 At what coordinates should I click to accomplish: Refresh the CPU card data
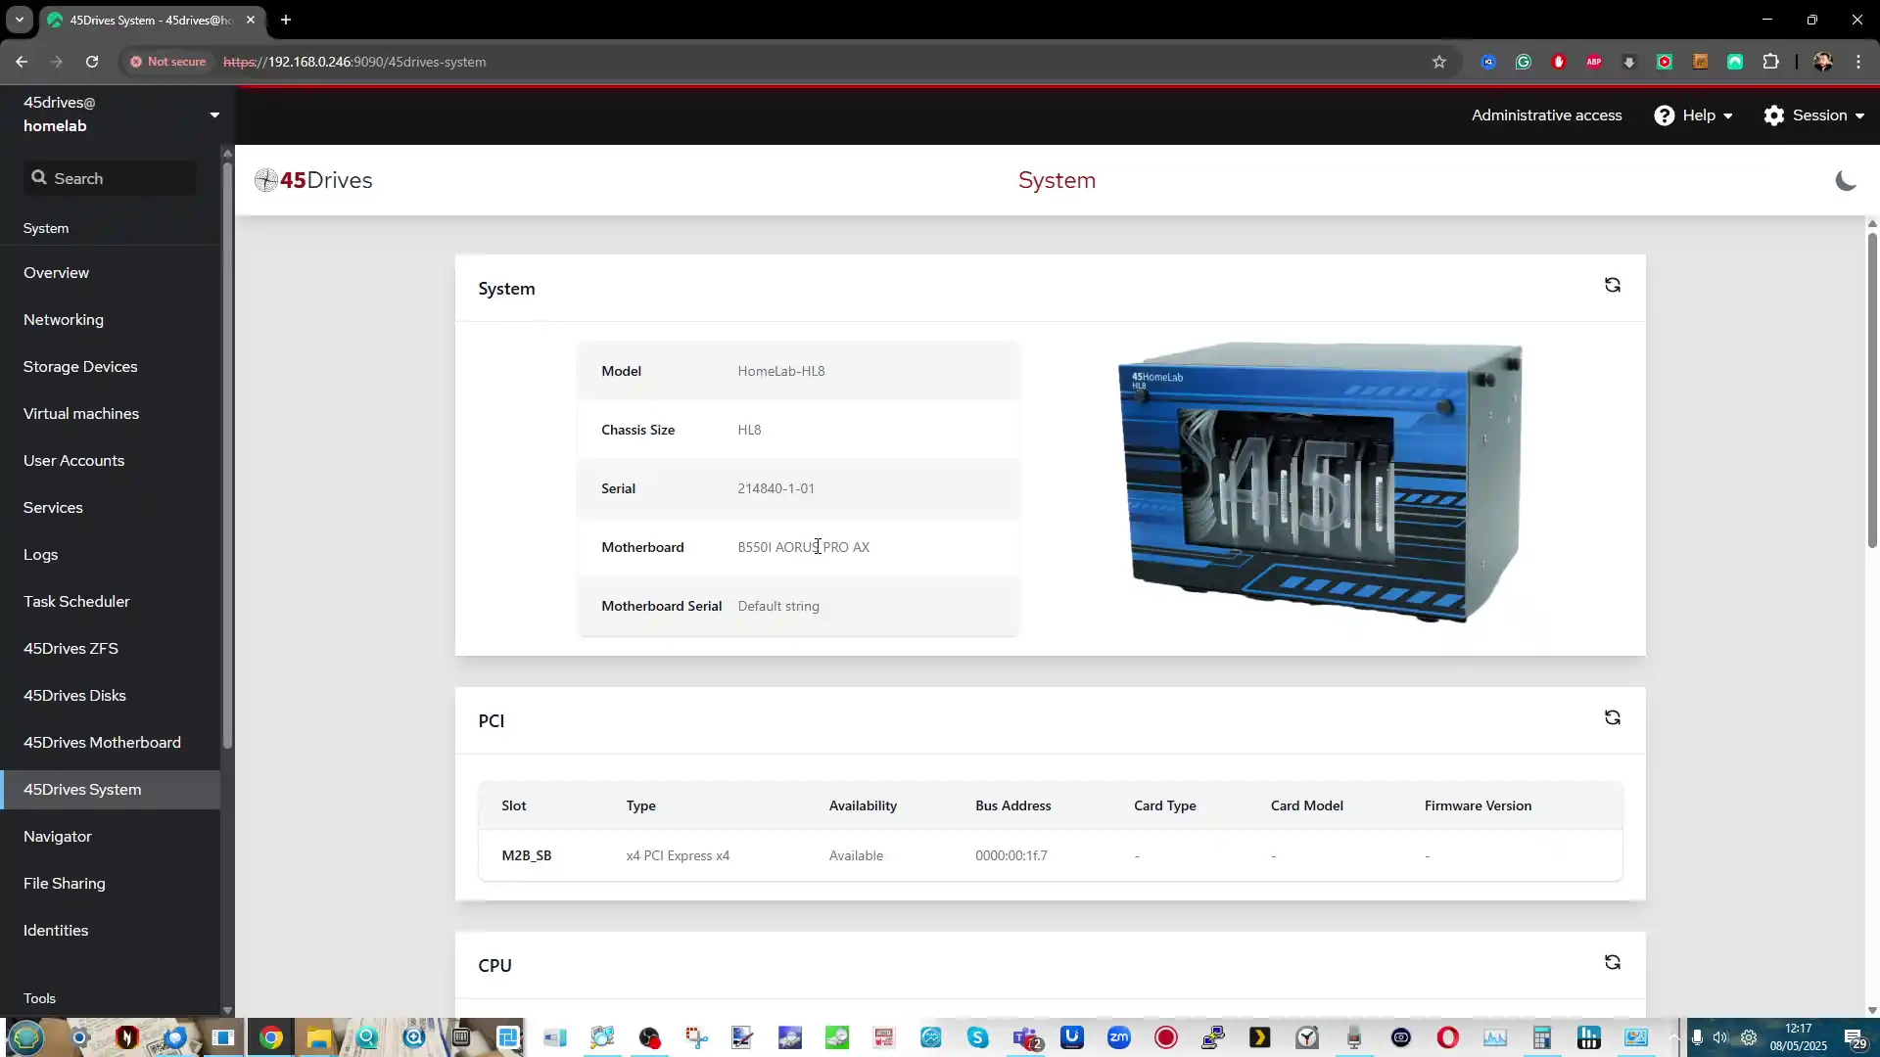[1612, 962]
